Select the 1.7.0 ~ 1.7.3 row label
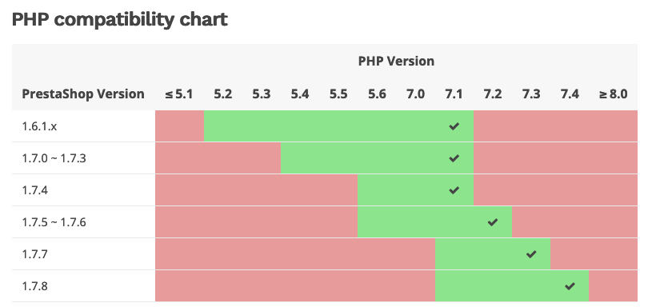Image resolution: width=648 pixels, height=307 pixels. point(54,158)
